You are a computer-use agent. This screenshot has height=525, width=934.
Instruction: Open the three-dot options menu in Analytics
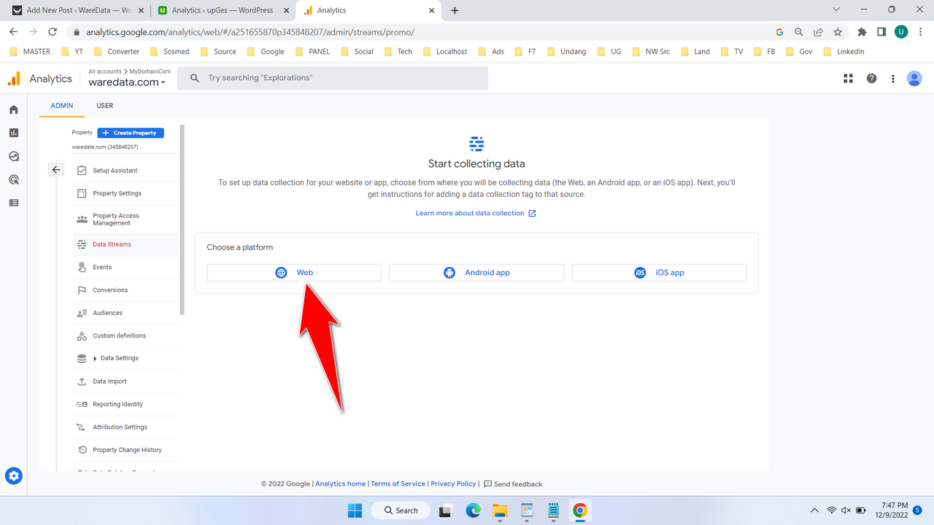coord(893,78)
